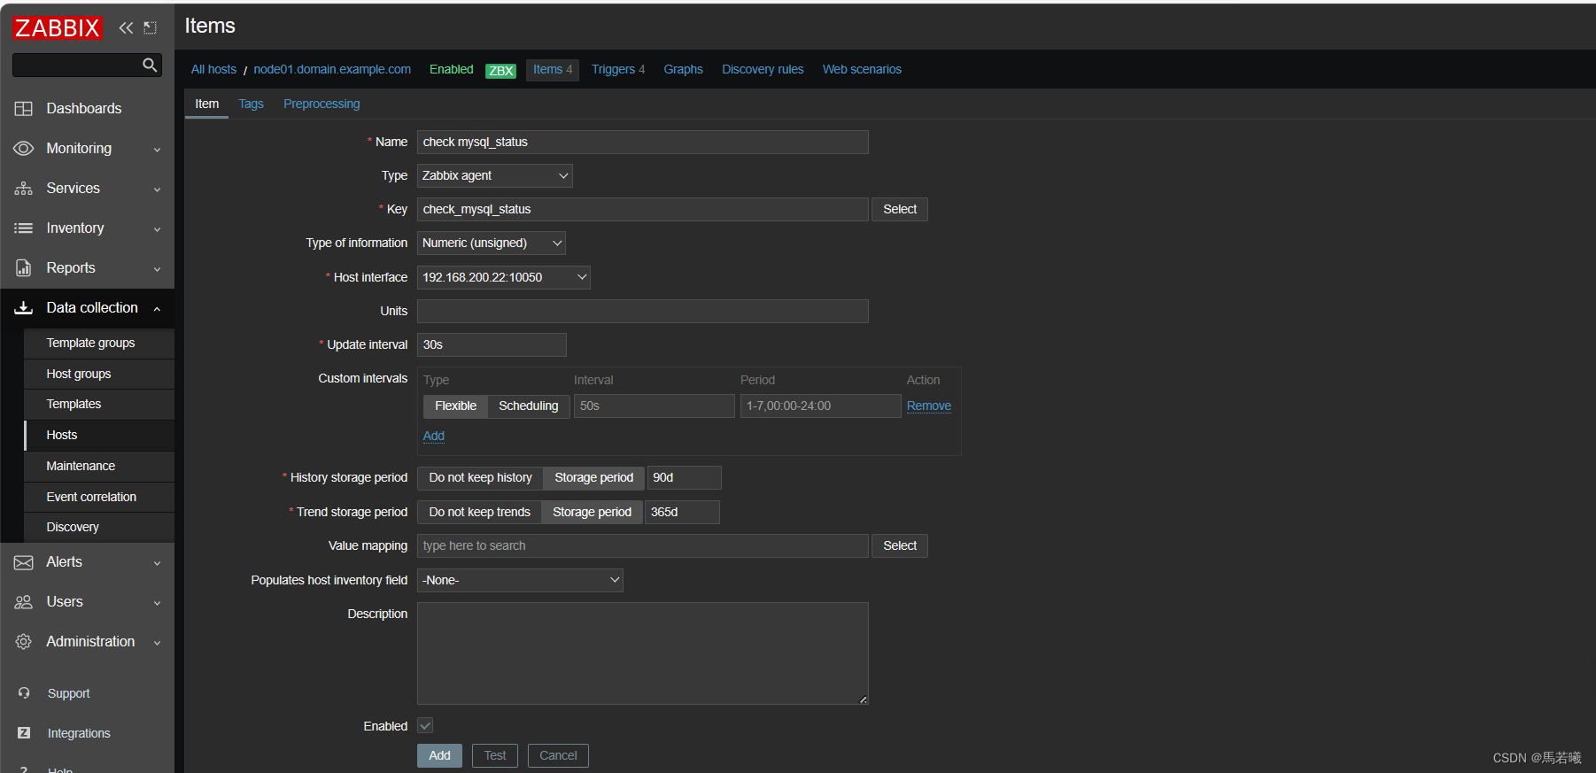Choose Storage period for trends

592,512
